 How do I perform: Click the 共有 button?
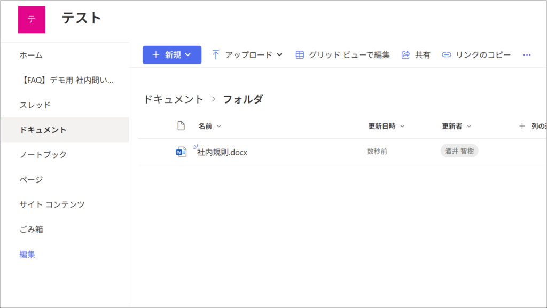point(416,54)
